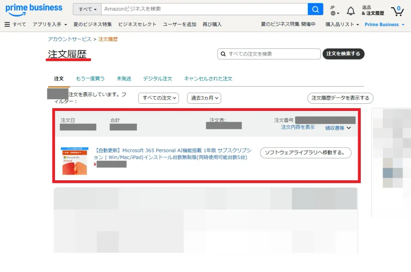This screenshot has height=272, width=411.
Task: Open the Microsoft 365 Personal product title link
Action: pyautogui.click(x=173, y=154)
